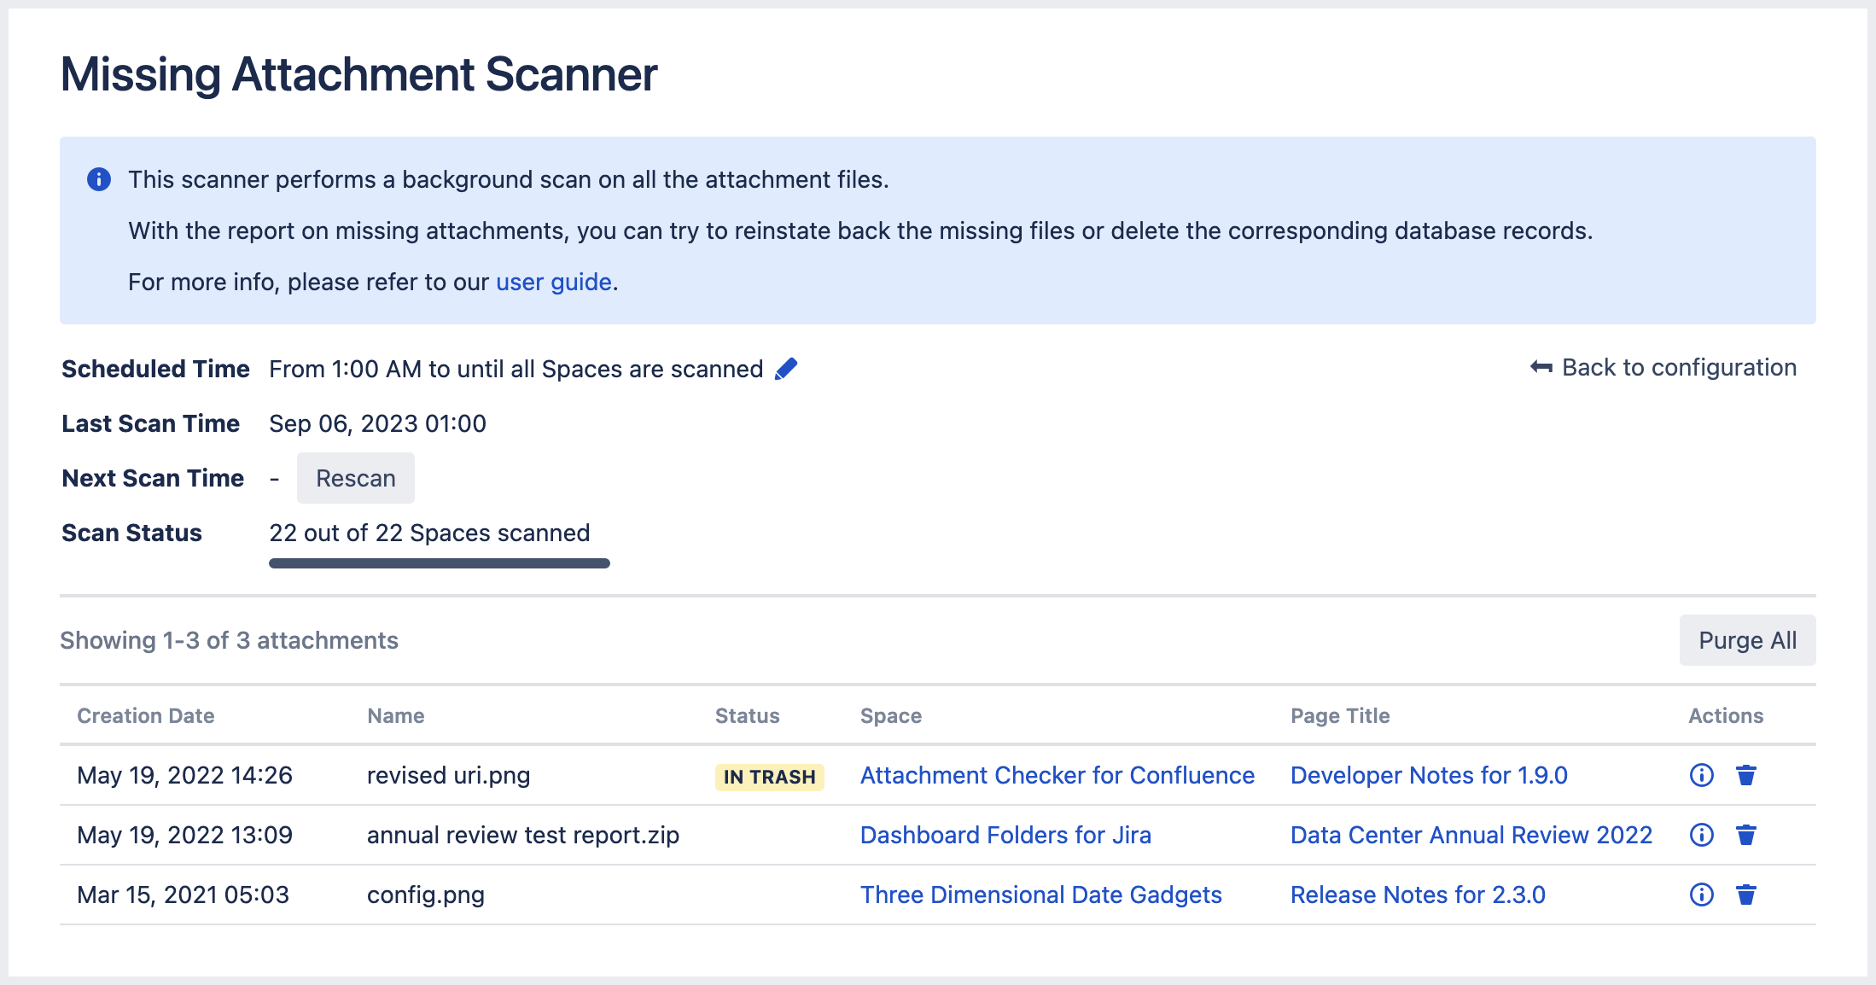Viewport: 1876px width, 985px height.
Task: Click the Purge All button
Action: (x=1747, y=639)
